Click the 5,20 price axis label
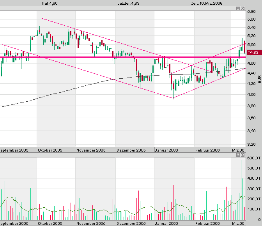The height and width of the screenshot is (226, 262). tap(251, 36)
